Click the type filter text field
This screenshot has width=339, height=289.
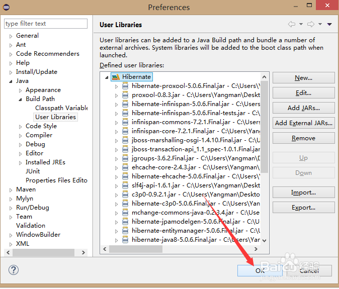click(46, 24)
